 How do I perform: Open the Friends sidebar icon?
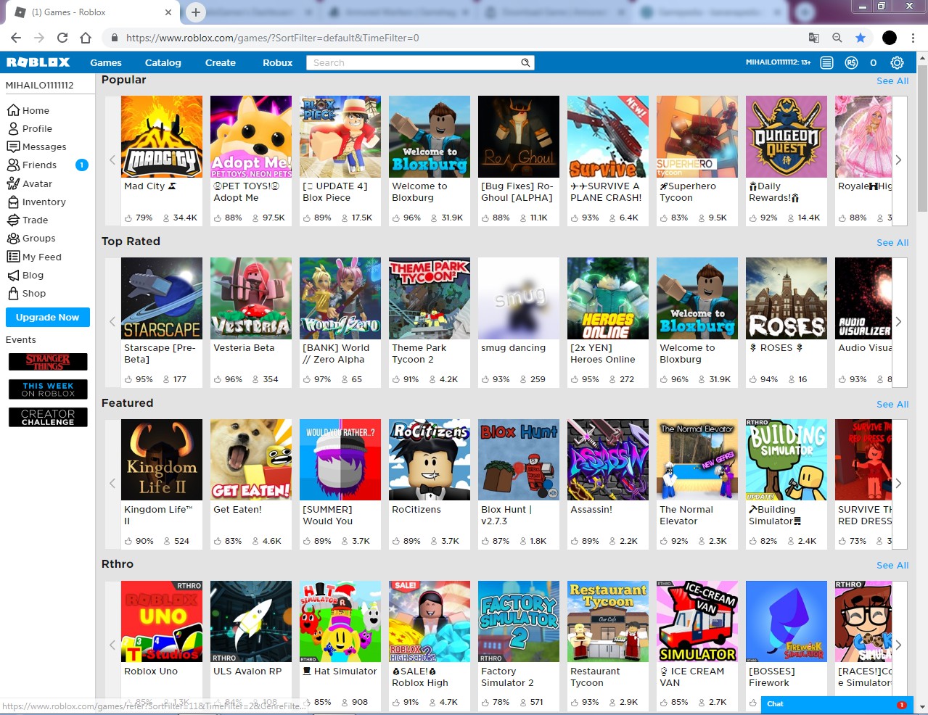[x=13, y=165]
